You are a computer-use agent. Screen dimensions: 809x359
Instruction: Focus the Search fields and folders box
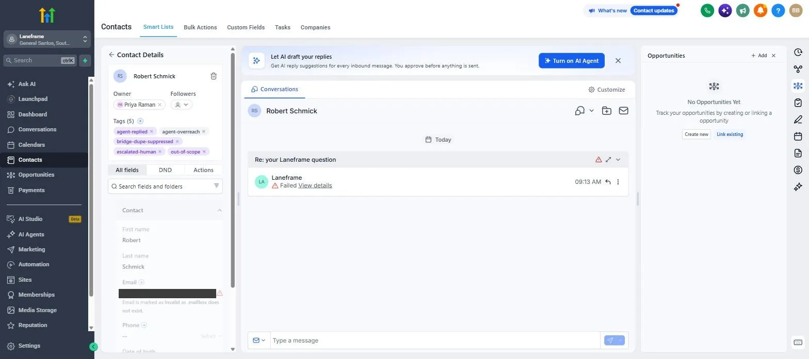tap(165, 186)
